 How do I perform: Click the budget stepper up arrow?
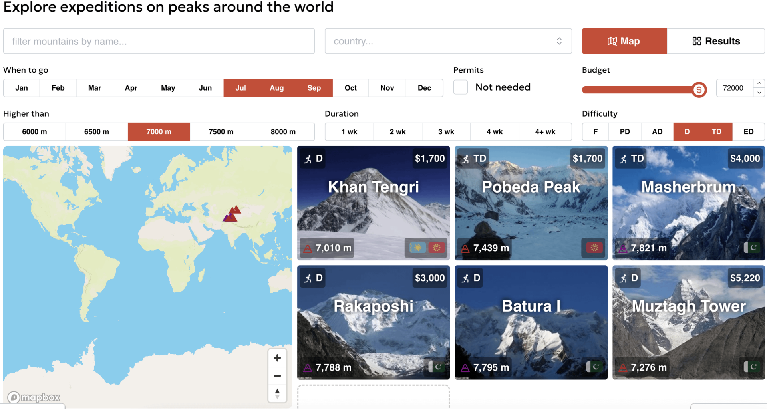pyautogui.click(x=759, y=83)
